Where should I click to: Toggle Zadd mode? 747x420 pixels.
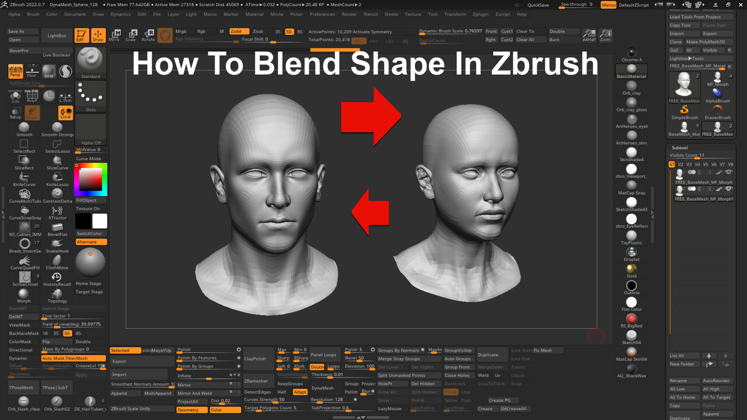pyautogui.click(x=239, y=32)
